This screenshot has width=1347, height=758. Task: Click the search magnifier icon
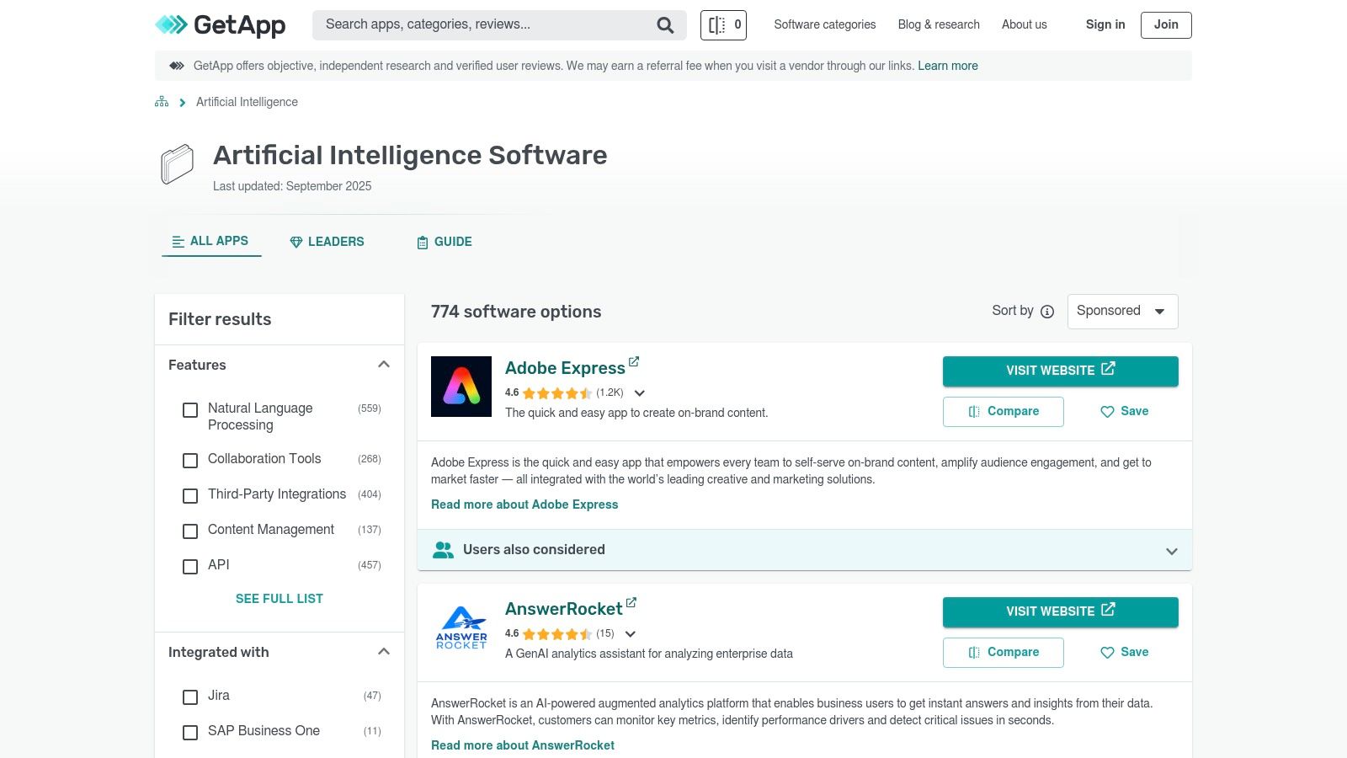coord(664,24)
